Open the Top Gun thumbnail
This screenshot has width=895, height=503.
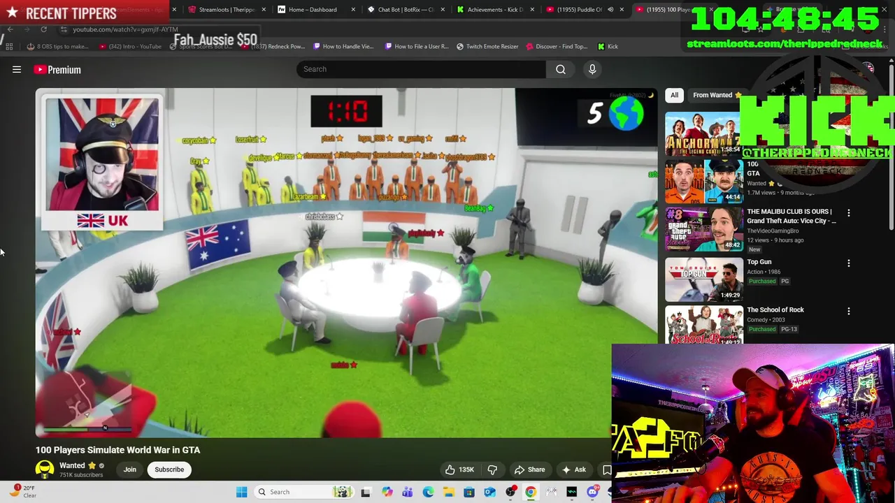(x=703, y=279)
